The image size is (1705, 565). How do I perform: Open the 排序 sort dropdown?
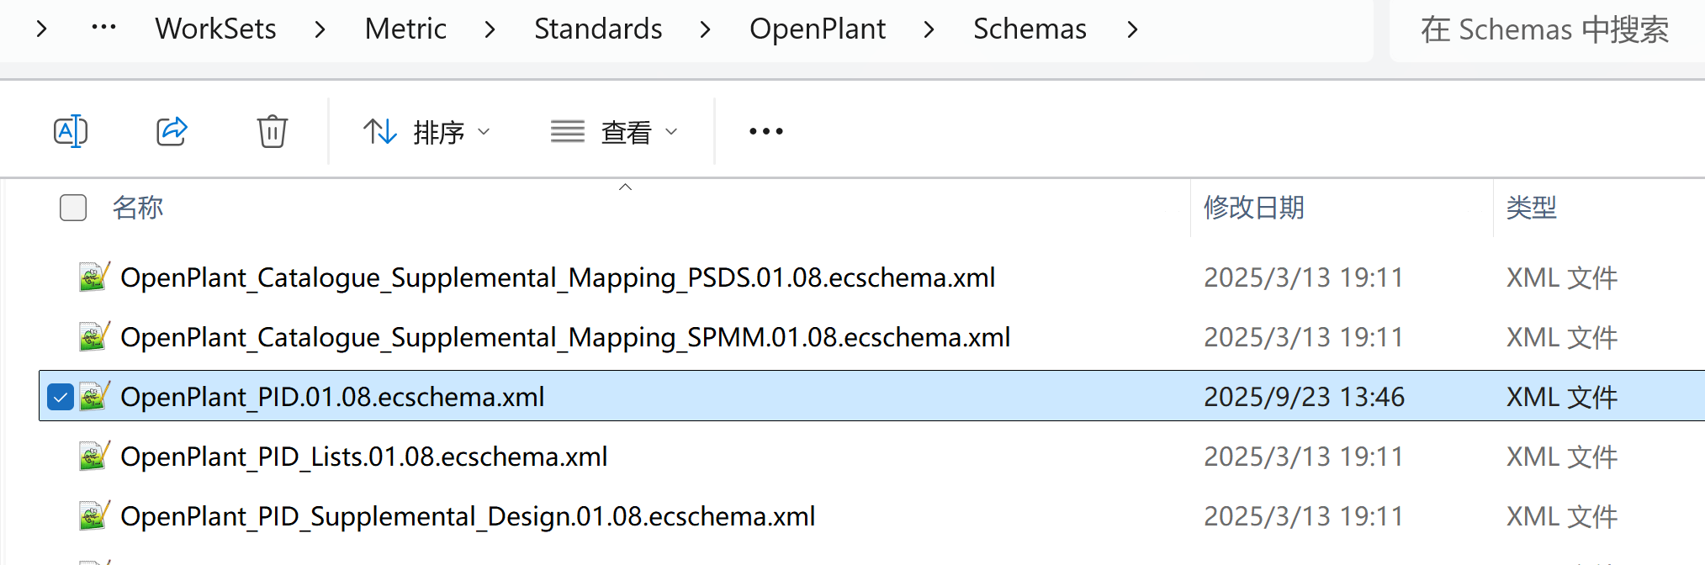[x=426, y=131]
